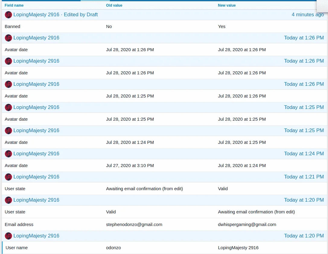Select 'Awaiting email confirmation (from edit)' in Old value column
Viewport: 328px width, 254px height.
pos(145,189)
